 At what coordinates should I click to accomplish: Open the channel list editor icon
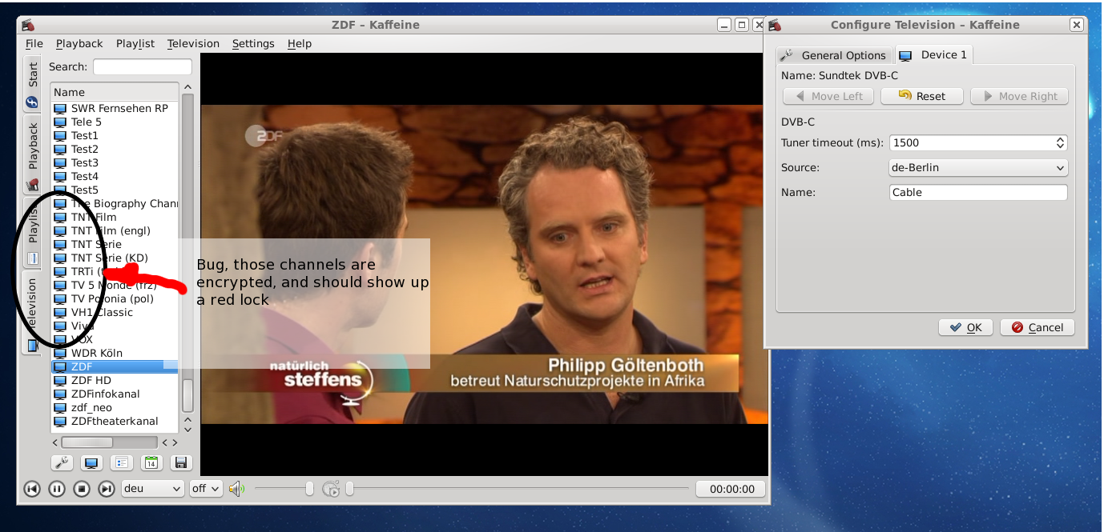122,462
